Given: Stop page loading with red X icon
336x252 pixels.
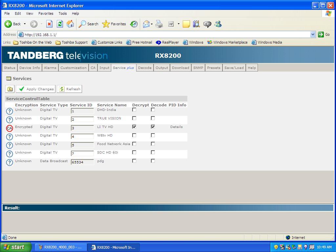Looking at the screenshot, I should pyautogui.click(x=49, y=24).
